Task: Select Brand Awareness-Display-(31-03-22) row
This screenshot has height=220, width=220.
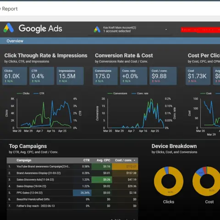Action: coord(72,173)
